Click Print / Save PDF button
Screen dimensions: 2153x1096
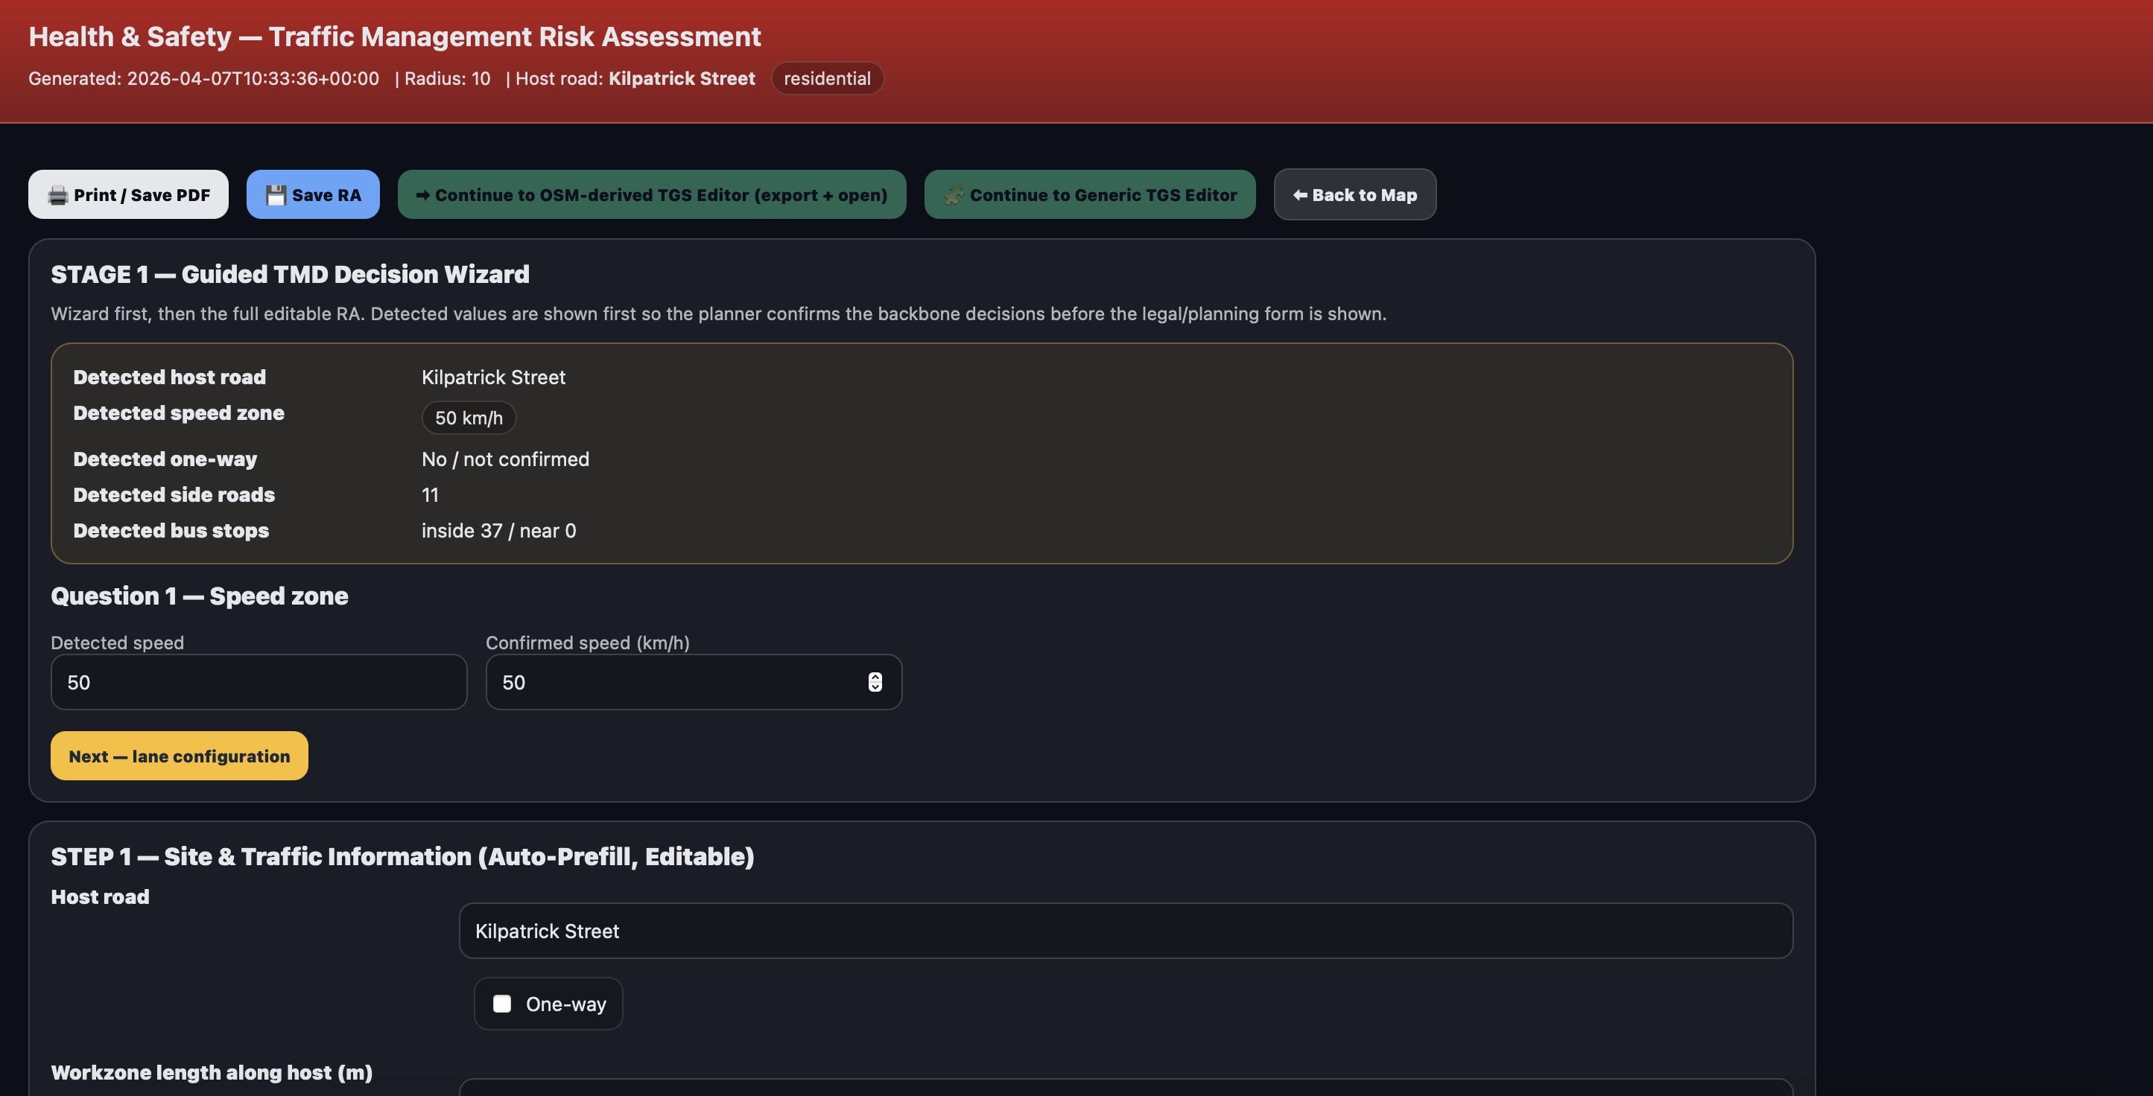[x=129, y=194]
